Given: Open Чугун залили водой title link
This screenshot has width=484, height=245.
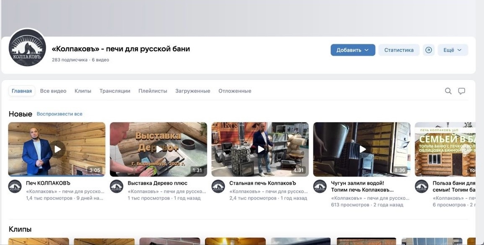Looking at the screenshot, I should tap(362, 186).
